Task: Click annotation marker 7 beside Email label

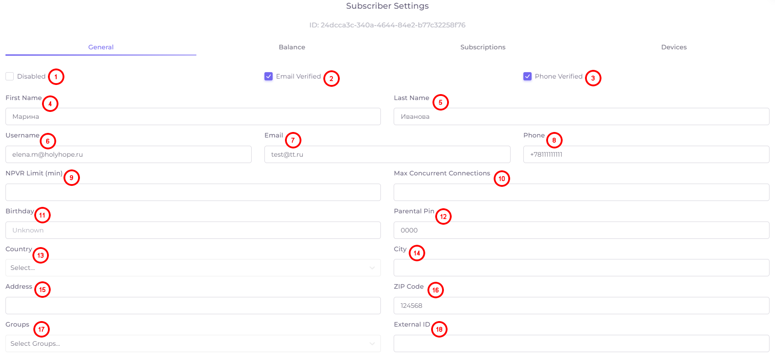Action: point(293,140)
